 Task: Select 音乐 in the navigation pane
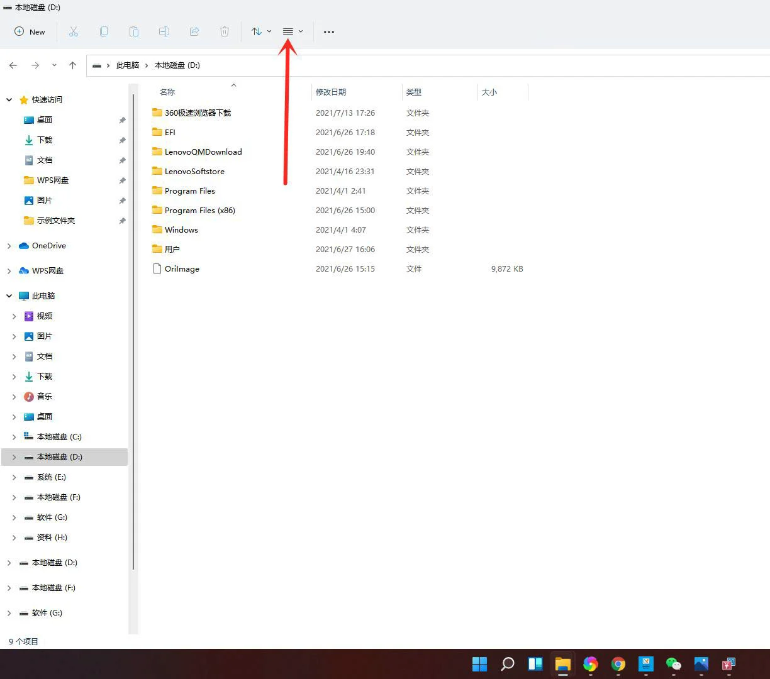pos(38,397)
